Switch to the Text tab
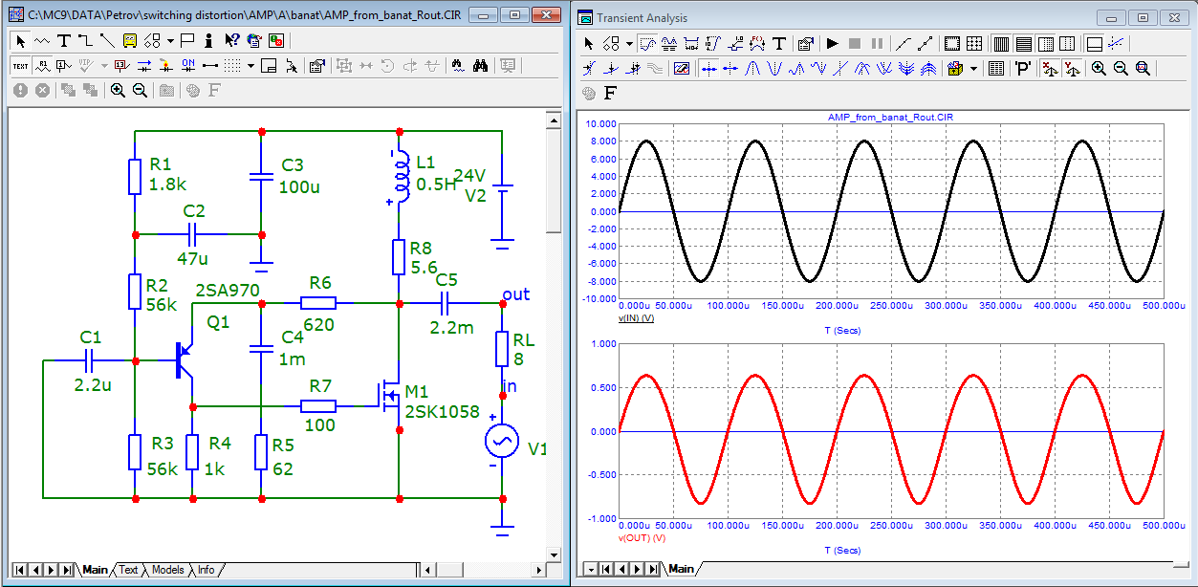This screenshot has height=587, width=1198. click(128, 570)
